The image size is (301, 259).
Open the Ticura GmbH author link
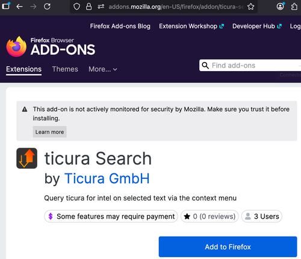point(107,178)
